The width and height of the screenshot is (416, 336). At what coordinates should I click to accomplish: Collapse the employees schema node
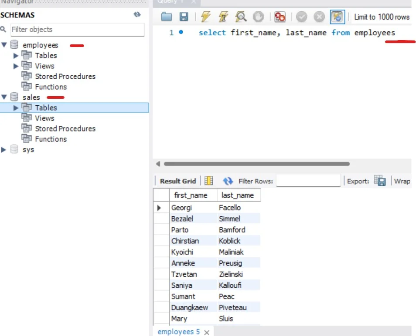(x=4, y=45)
